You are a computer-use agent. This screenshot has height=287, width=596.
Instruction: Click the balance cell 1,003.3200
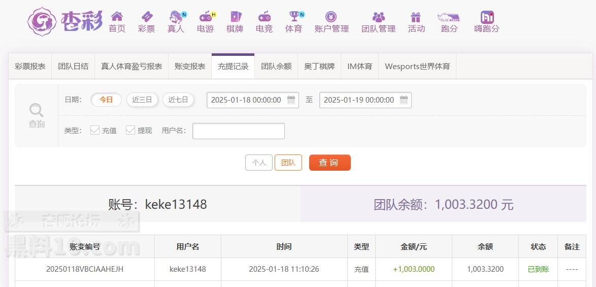485,269
